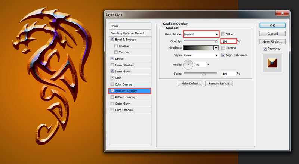Click the Opacity percentage input field
Screen dimensions: 299x164
click(x=228, y=41)
